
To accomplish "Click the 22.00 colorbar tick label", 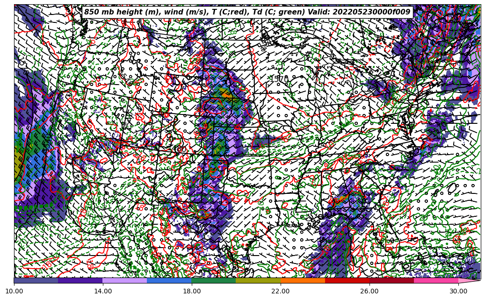I will pyautogui.click(x=281, y=291).
